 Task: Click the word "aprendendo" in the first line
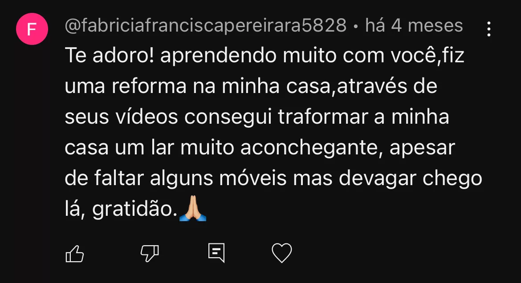pos(218,56)
